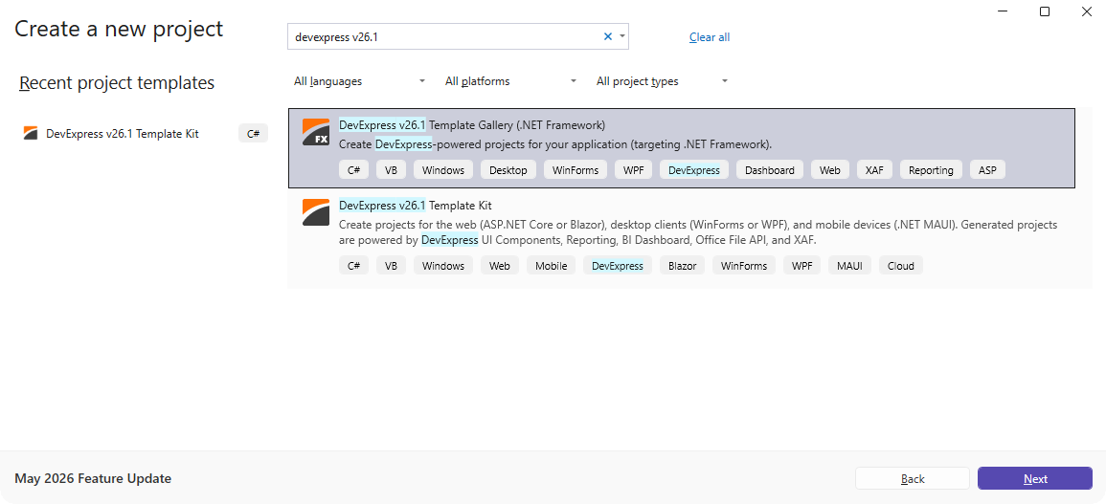
Task: Click the Reporting tag on Template Gallery
Action: (x=931, y=170)
